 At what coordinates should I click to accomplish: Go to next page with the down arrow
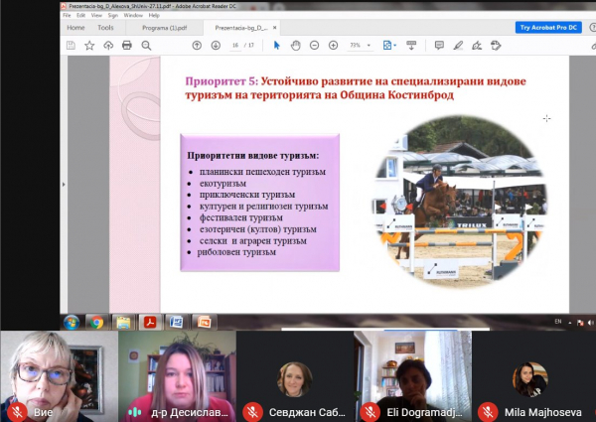click(215, 45)
